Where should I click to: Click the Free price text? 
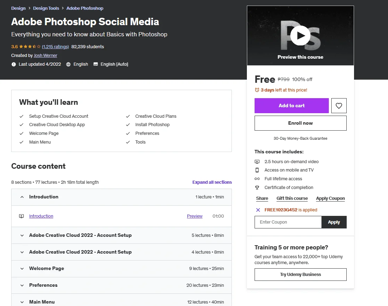tap(265, 79)
